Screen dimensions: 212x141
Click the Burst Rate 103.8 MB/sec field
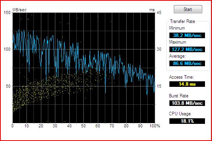(187, 103)
